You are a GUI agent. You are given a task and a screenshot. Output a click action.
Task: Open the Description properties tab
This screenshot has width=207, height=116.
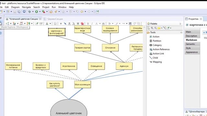192,36
